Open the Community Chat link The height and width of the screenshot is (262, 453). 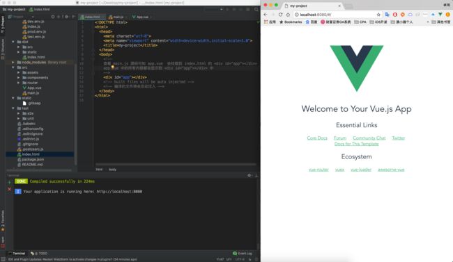369,138
